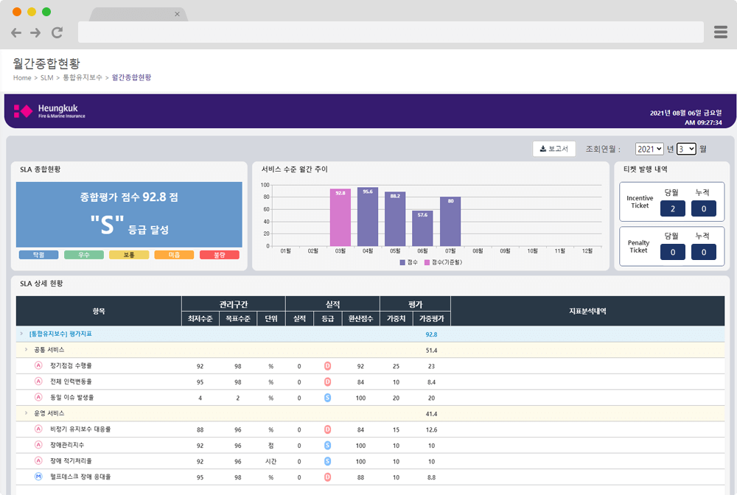Reload the page with the refresh icon
Image resolution: width=737 pixels, height=495 pixels.
57,32
